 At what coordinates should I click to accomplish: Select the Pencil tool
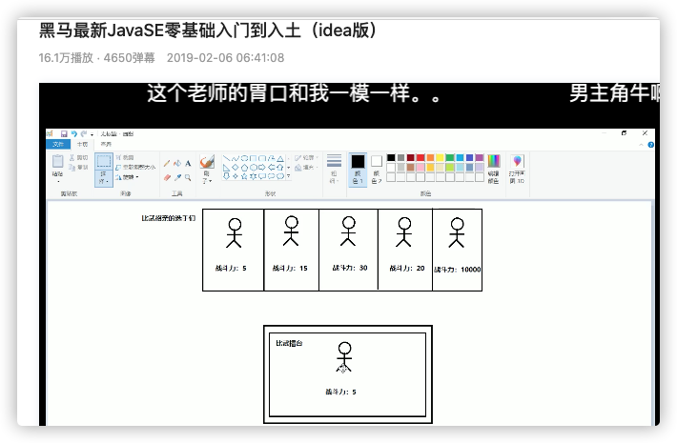pyautogui.click(x=167, y=164)
